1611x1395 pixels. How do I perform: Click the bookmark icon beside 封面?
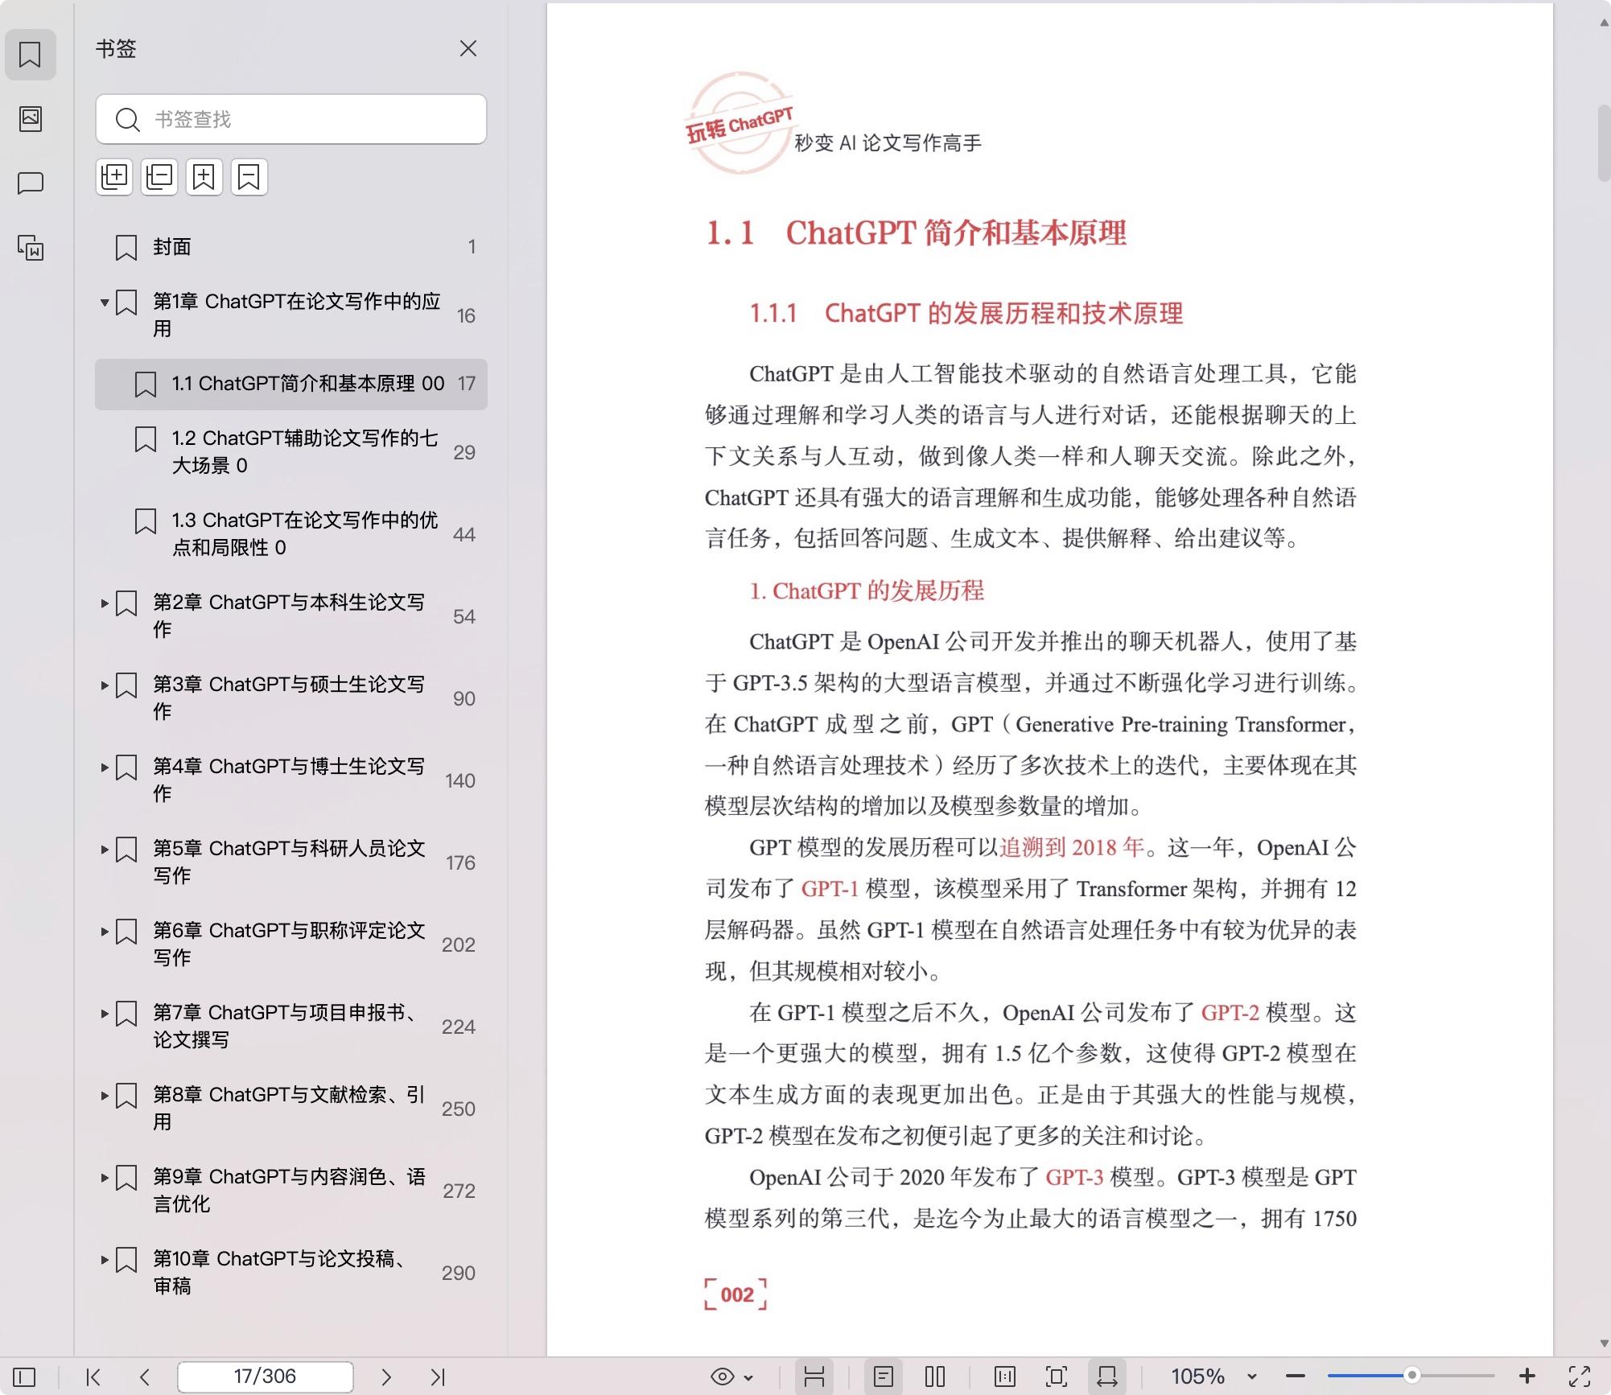pos(126,248)
